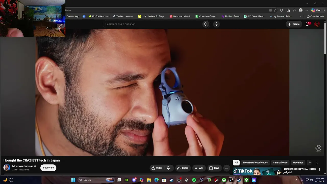Click the Share button
The image size is (327, 184).
tap(183, 168)
